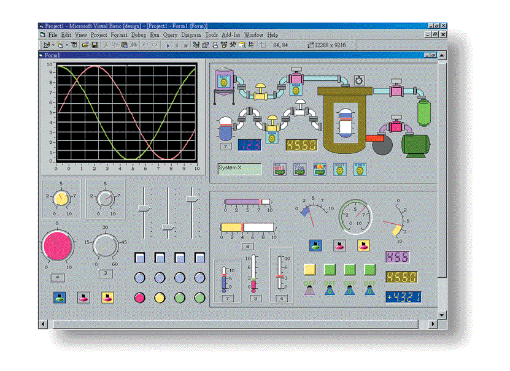Flip the purple OFF lever switch
This screenshot has height=371, width=510.
coord(310,288)
